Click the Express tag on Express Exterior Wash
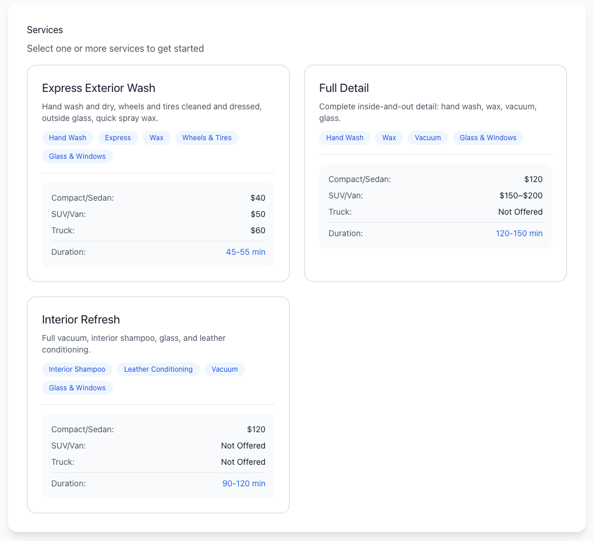Screen dimensions: 594x541 click(x=118, y=138)
